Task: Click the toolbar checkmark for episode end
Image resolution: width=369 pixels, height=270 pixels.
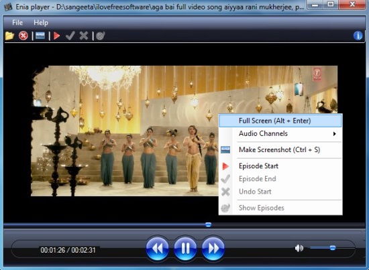Action: [70, 36]
